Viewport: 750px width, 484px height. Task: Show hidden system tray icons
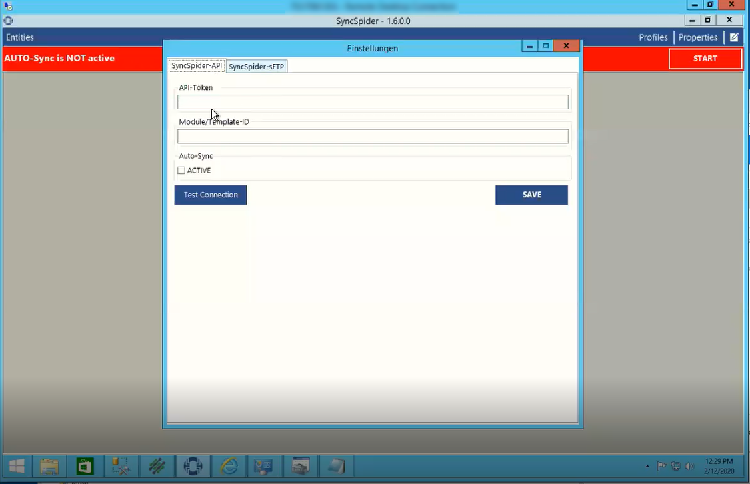tap(647, 466)
